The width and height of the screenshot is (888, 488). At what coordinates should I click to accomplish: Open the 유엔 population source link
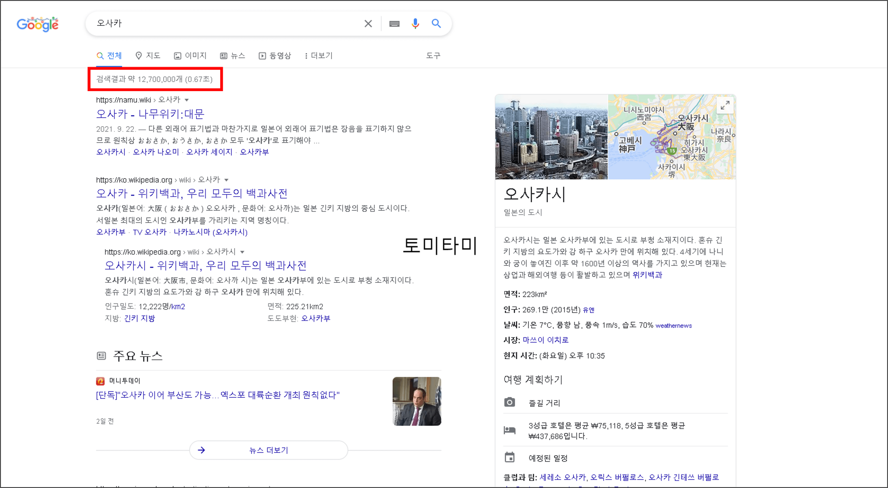coord(589,310)
